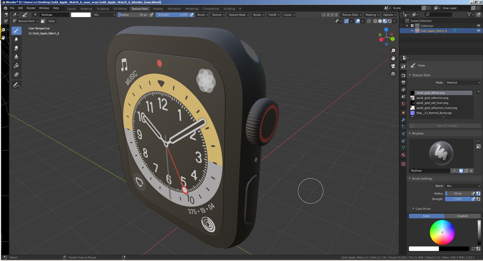
Task: Open Material properties tab
Action: point(403,155)
